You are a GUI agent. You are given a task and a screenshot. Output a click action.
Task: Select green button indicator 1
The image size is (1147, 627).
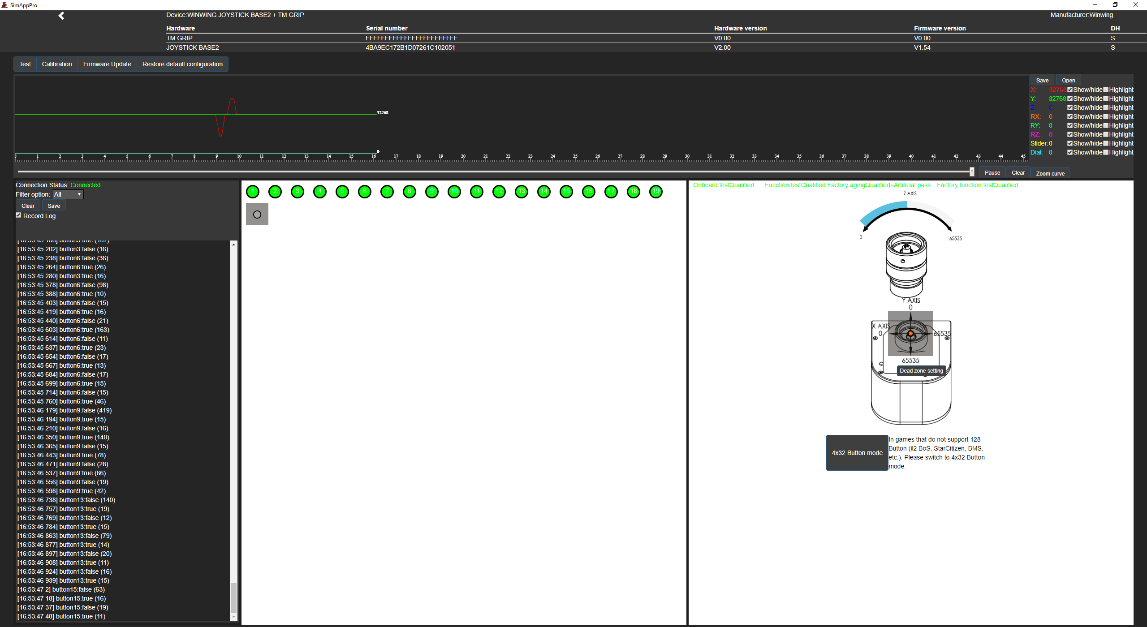point(253,192)
